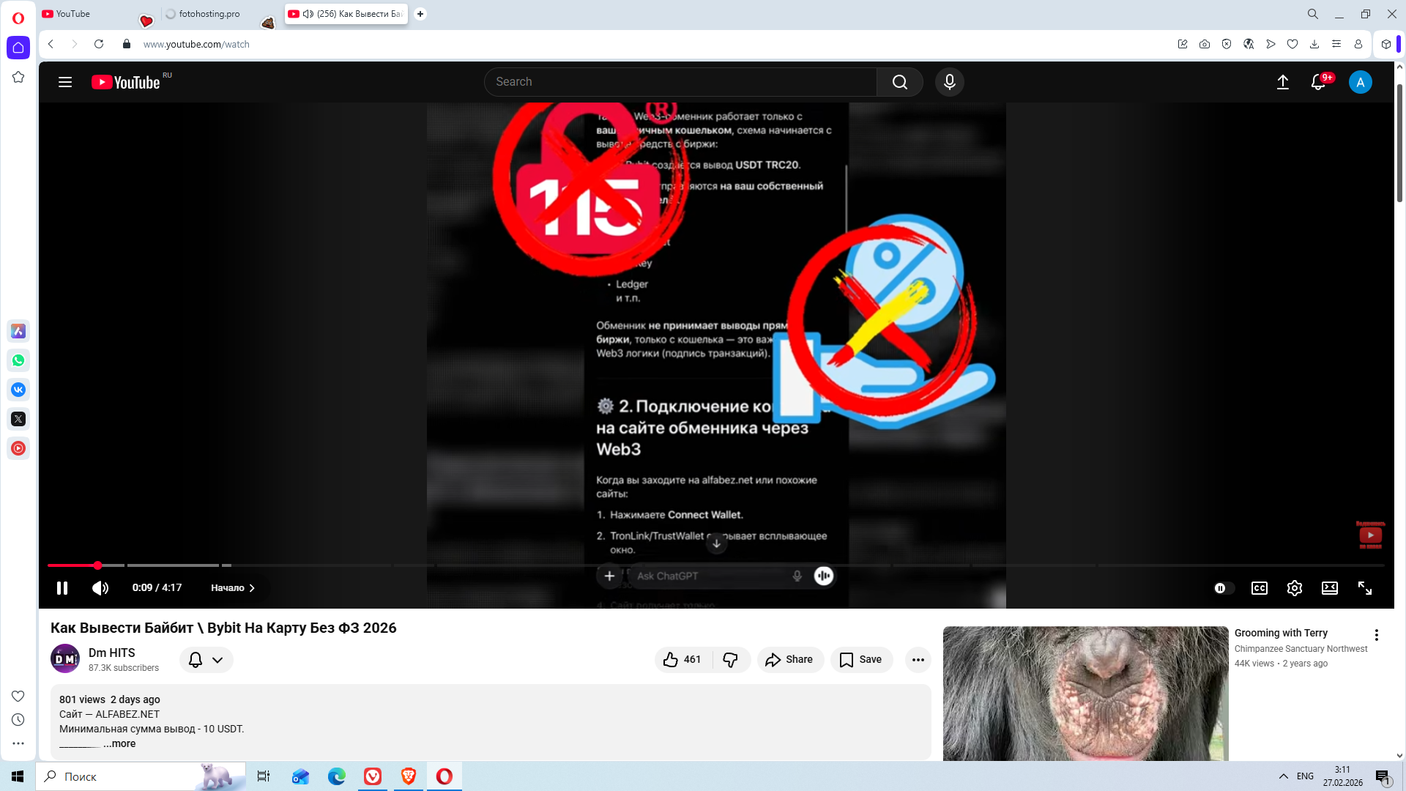This screenshot has height=791, width=1406.
Task: Click the voice search microphone
Action: pos(949,82)
